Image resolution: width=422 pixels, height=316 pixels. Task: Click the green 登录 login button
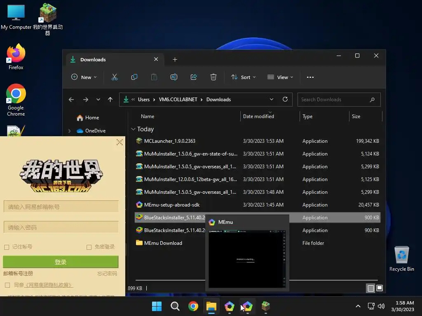tap(61, 262)
